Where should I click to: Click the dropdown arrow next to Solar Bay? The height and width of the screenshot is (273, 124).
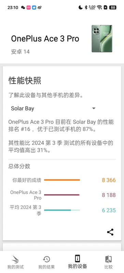[x=94, y=109]
